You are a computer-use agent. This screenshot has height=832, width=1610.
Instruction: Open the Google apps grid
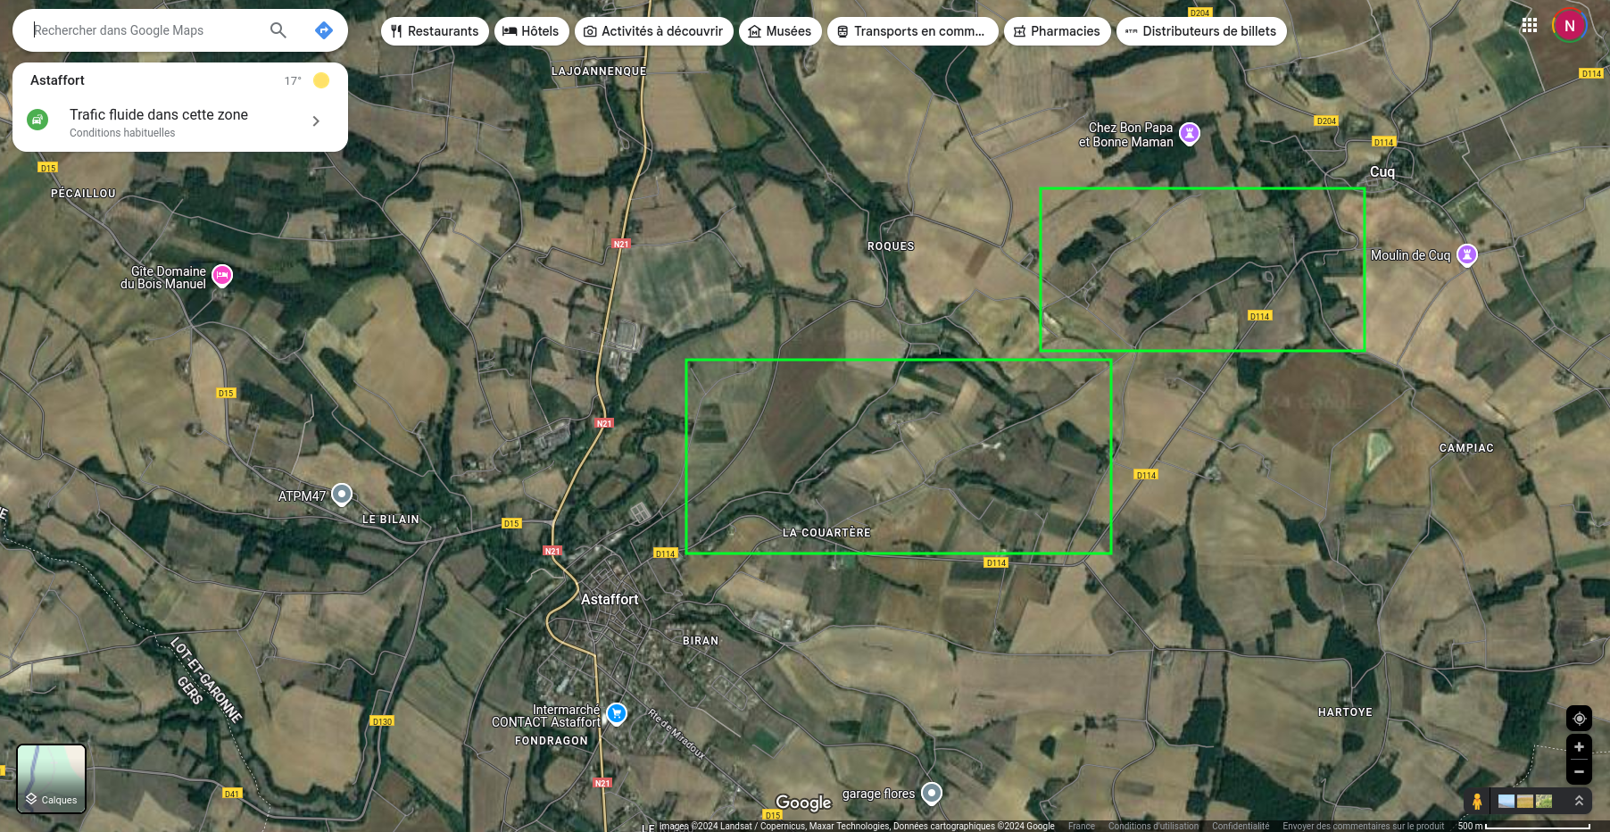coord(1529,25)
